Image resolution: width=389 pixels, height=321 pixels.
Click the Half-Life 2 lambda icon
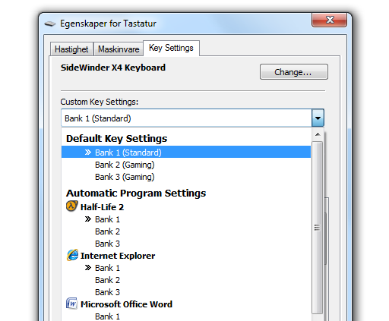pos(72,206)
